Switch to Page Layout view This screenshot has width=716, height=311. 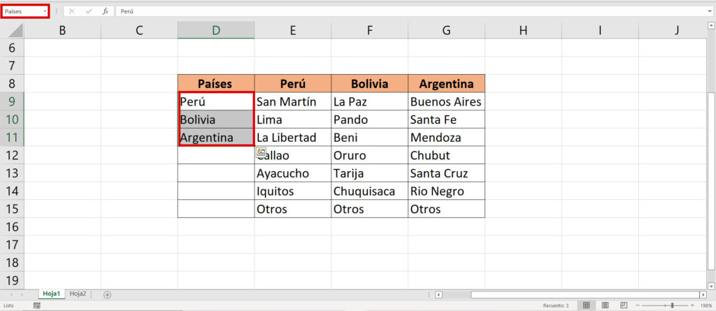coord(606,305)
